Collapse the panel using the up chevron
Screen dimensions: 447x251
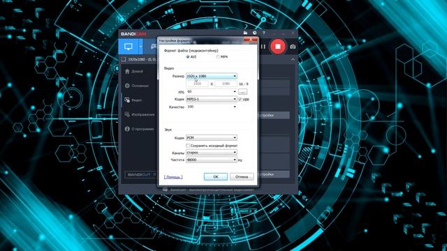[x=293, y=59]
